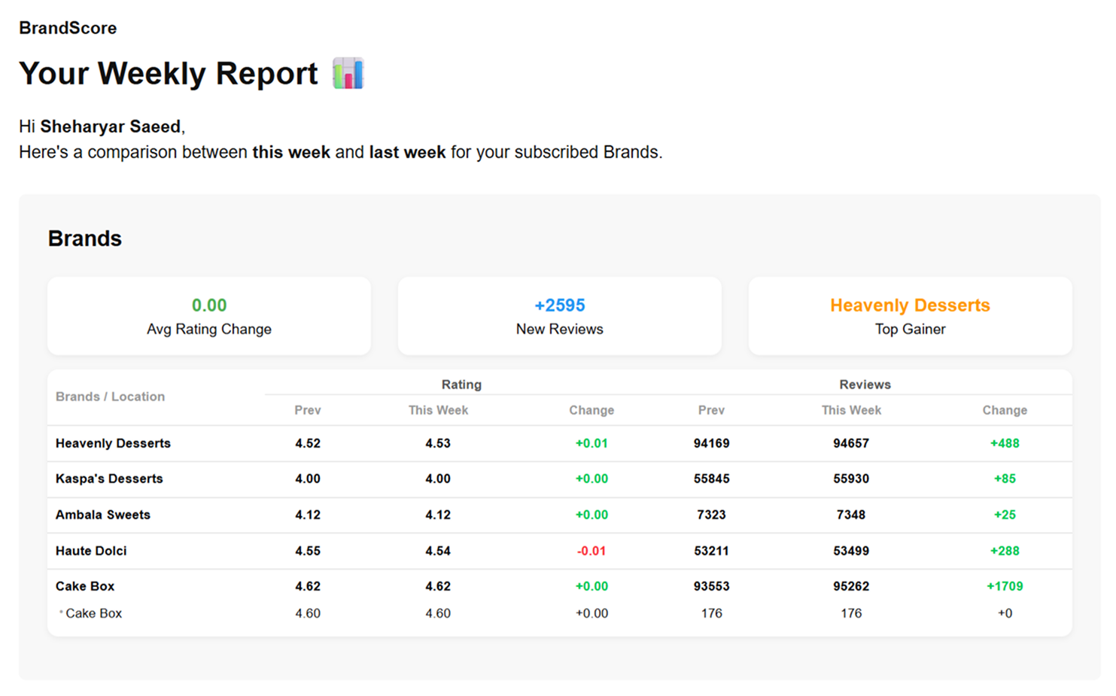Open the Brands / Location header dropdown

tap(110, 397)
